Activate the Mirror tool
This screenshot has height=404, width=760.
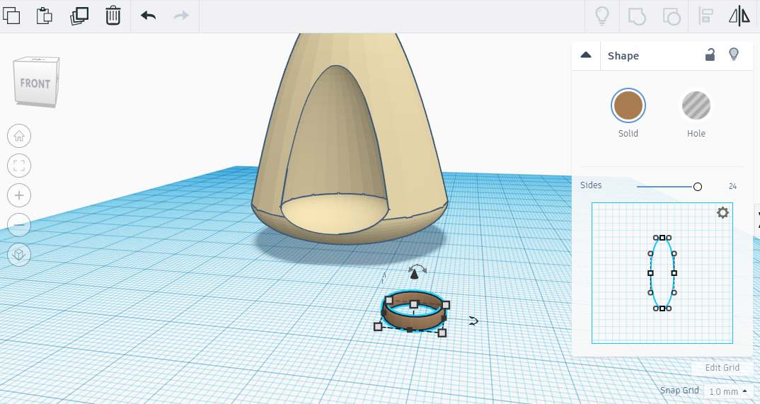739,16
